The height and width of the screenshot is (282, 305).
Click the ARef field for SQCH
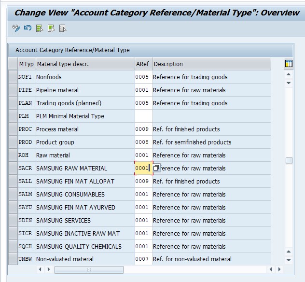pyautogui.click(x=143, y=246)
